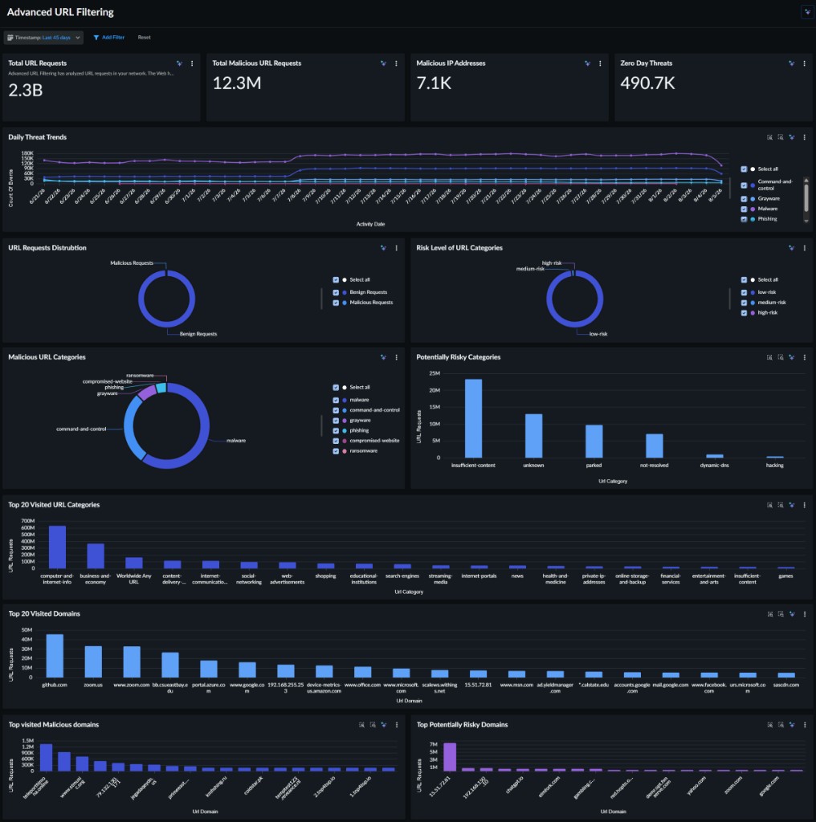Open three-dot menu on Top 20 Visited URL Categories
816x822 pixels.
805,506
